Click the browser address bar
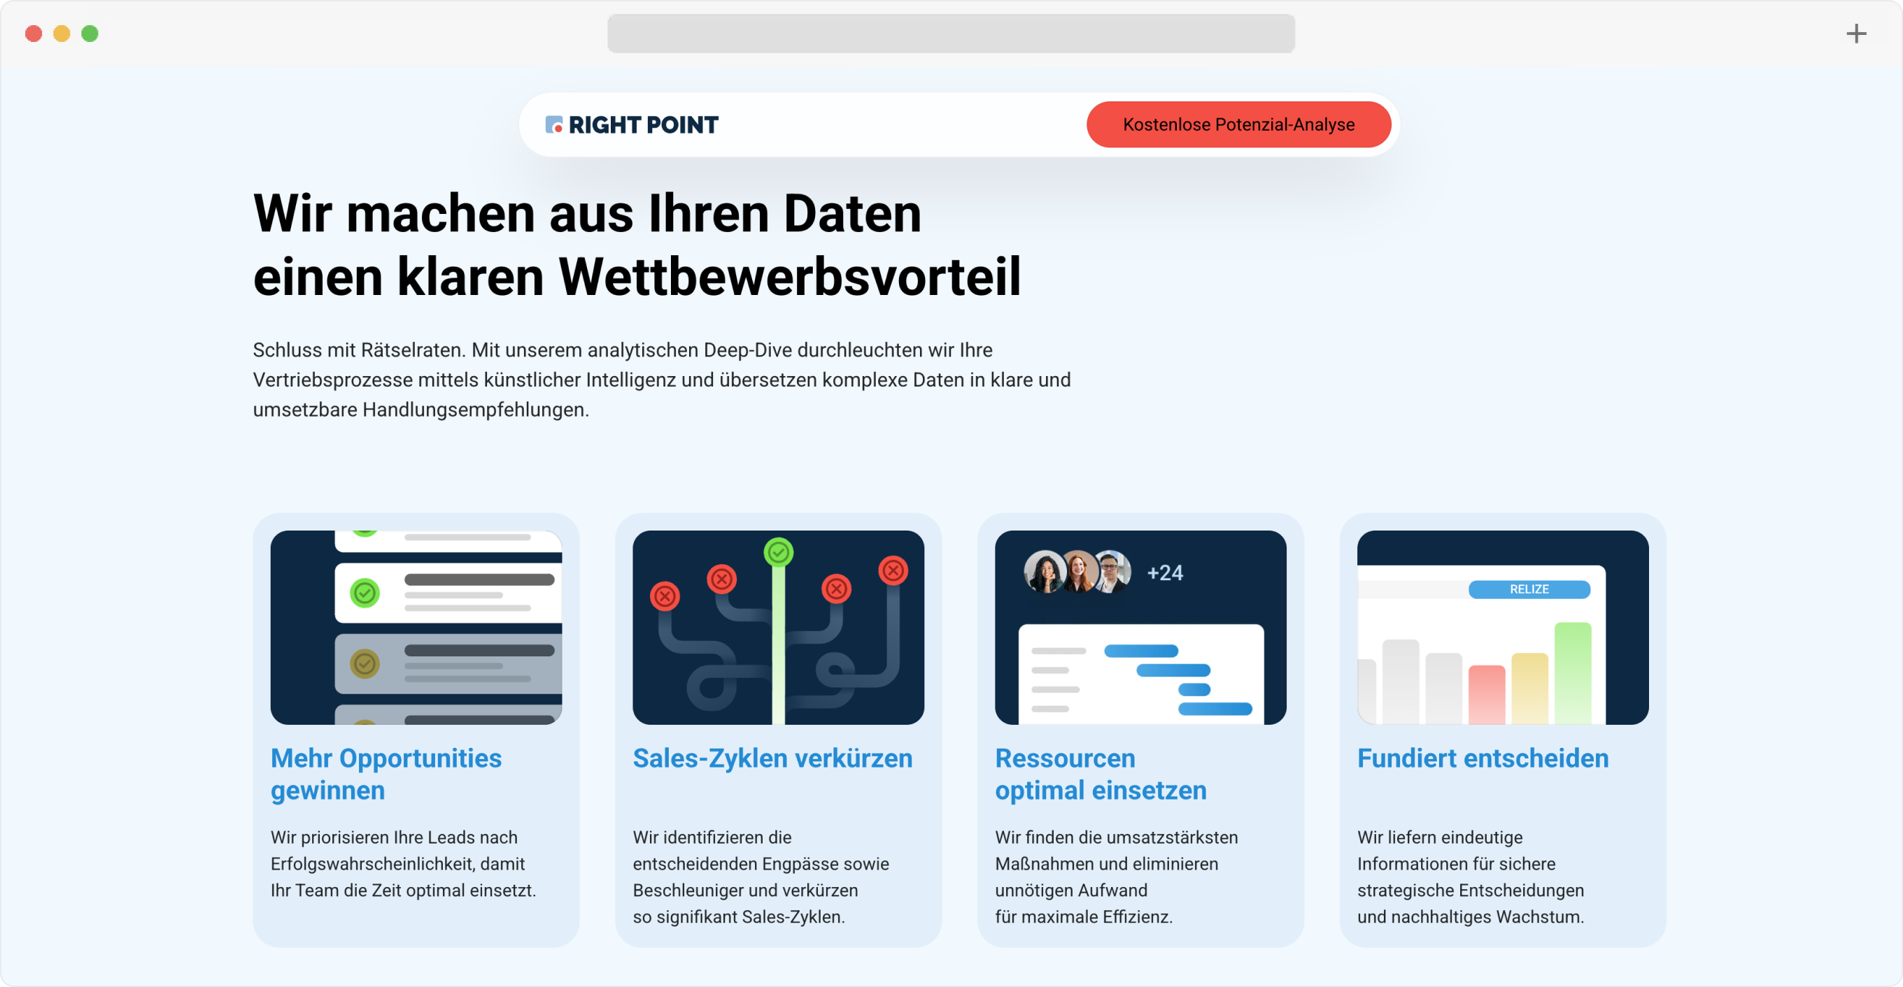The width and height of the screenshot is (1903, 987). [951, 34]
